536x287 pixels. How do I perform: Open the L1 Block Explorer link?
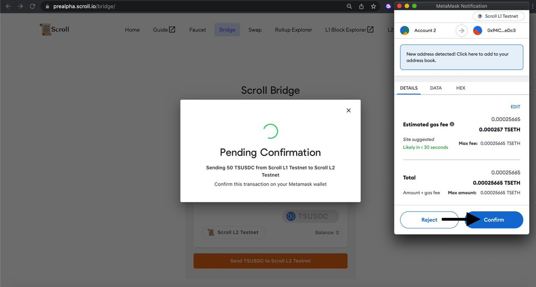pyautogui.click(x=350, y=30)
